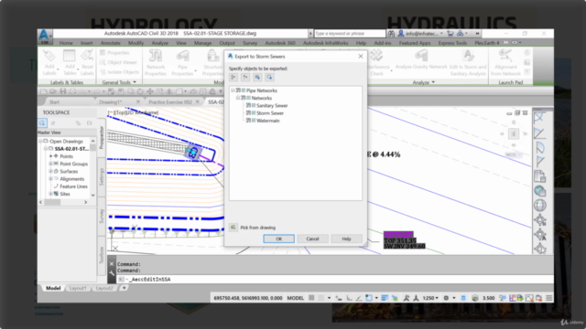Expand the Point Groups tree node
Screen dimensions: 586x329
[50, 164]
